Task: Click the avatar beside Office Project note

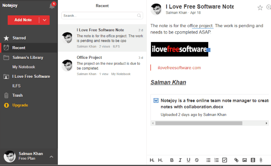Action: click(x=67, y=66)
